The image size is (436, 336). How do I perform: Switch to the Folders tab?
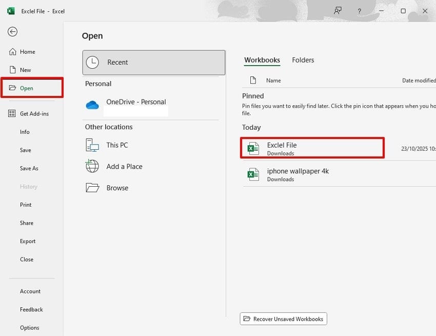pyautogui.click(x=303, y=60)
